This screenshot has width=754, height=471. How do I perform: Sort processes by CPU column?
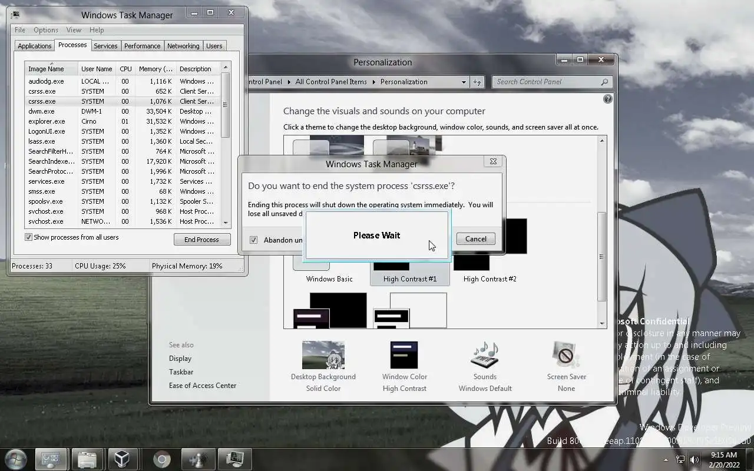(x=125, y=69)
